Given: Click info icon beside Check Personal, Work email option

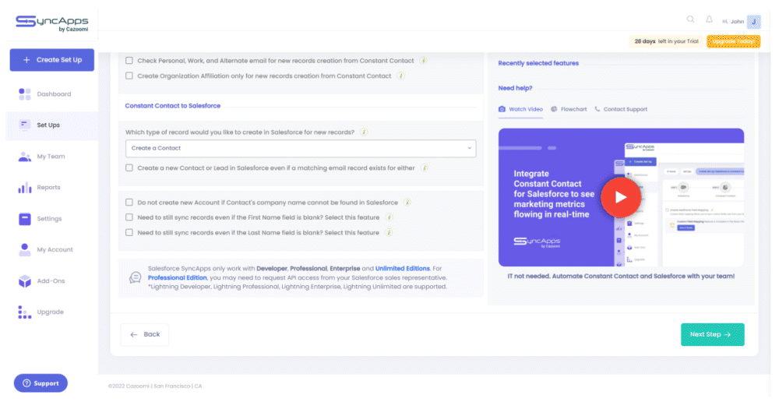Looking at the screenshot, I should coord(423,61).
